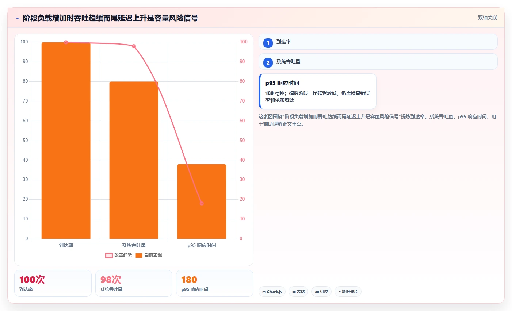The image size is (512, 311).
Task: Click the Chart.js tag
Action: [272, 292]
